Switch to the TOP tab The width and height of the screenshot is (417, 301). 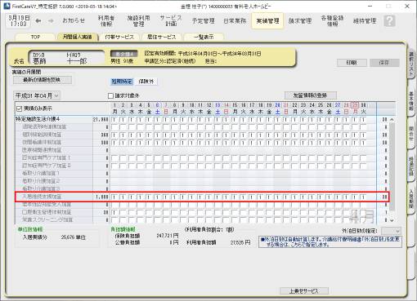pyautogui.click(x=35, y=37)
